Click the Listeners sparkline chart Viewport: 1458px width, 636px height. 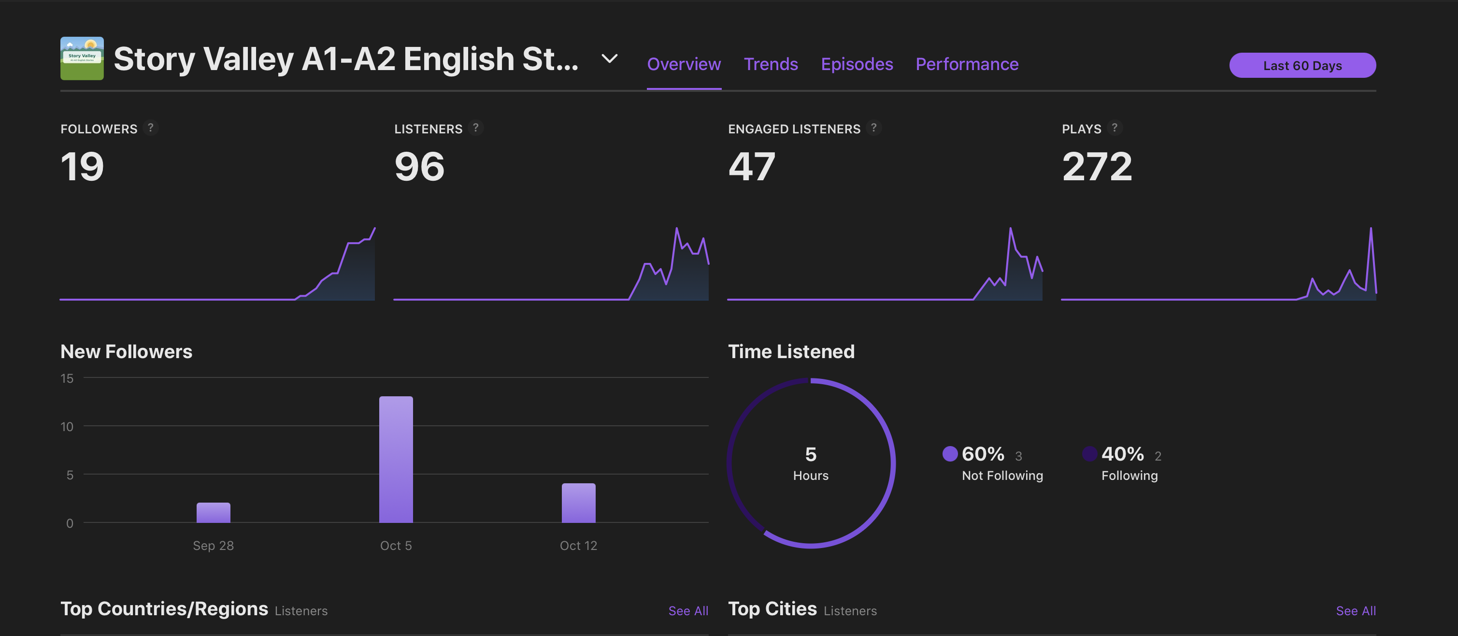pyautogui.click(x=551, y=264)
